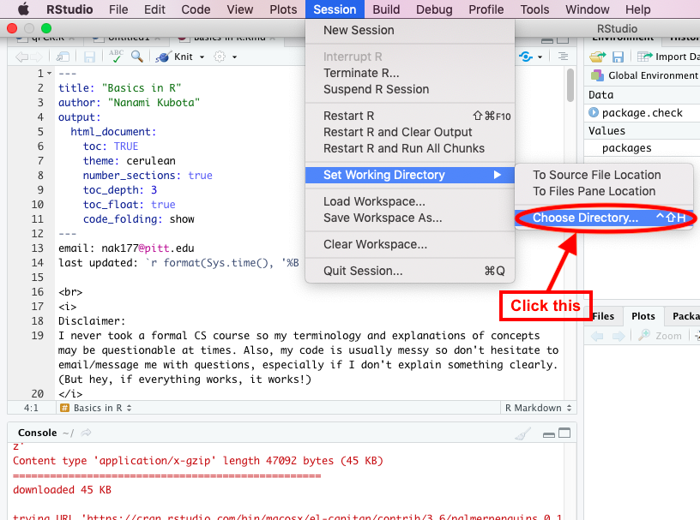Click the Zoom button in the Plots pane
This screenshot has height=520, width=700.
pyautogui.click(x=661, y=335)
